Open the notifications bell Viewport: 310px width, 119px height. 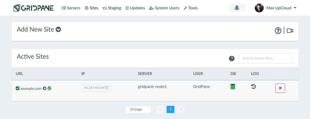point(237,8)
